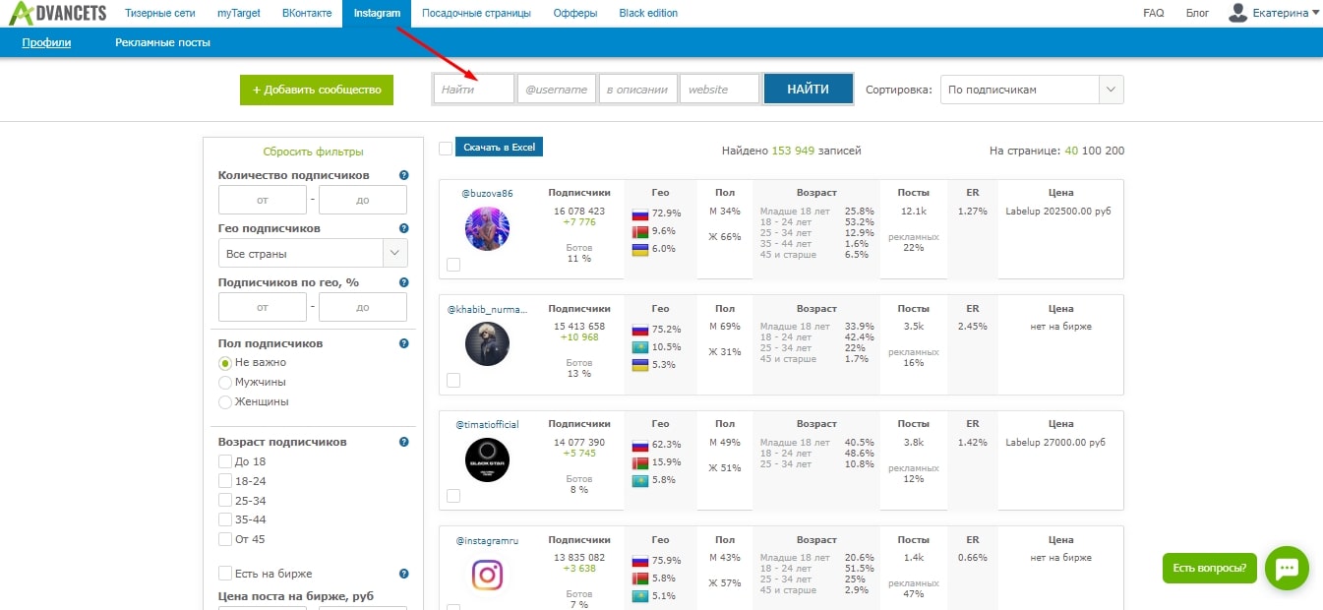The width and height of the screenshot is (1323, 610).
Task: Click Russian flag in timatiofficial geo
Action: [x=640, y=445]
